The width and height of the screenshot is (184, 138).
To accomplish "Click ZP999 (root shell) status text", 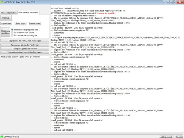I will [11, 137].
